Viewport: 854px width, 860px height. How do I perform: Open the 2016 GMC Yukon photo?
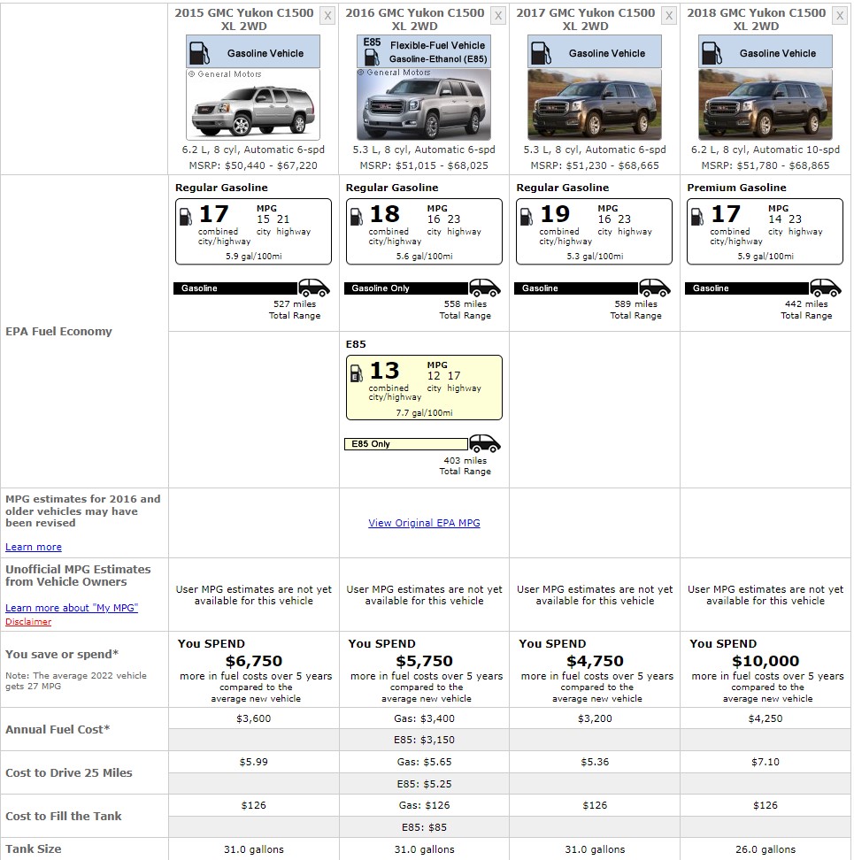(x=424, y=104)
